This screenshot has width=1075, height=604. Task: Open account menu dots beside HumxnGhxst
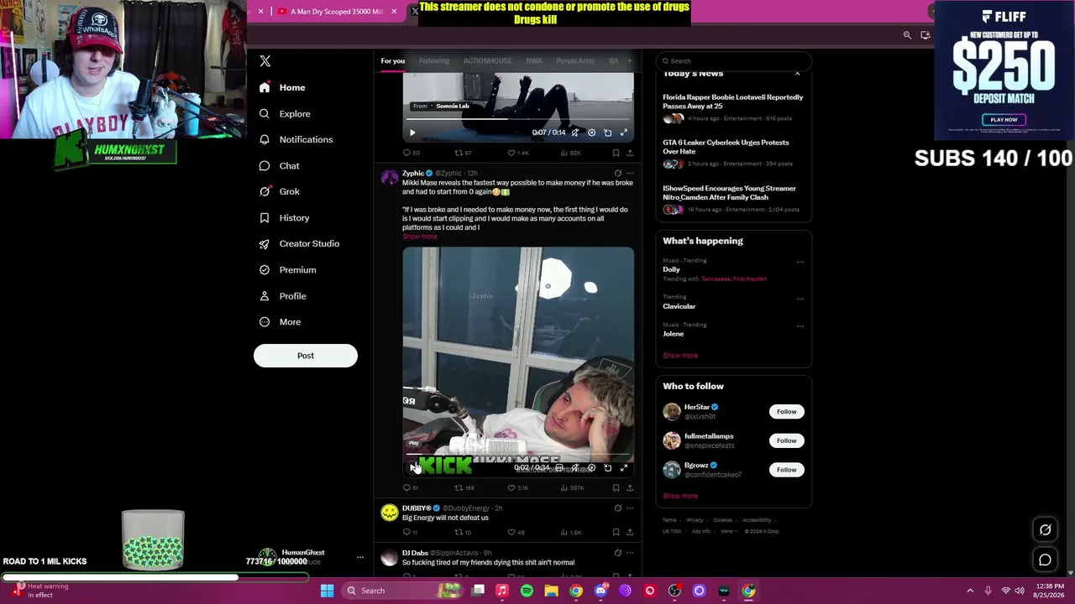click(360, 557)
